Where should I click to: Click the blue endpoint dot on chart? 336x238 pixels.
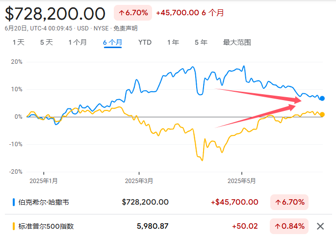tap(322, 99)
